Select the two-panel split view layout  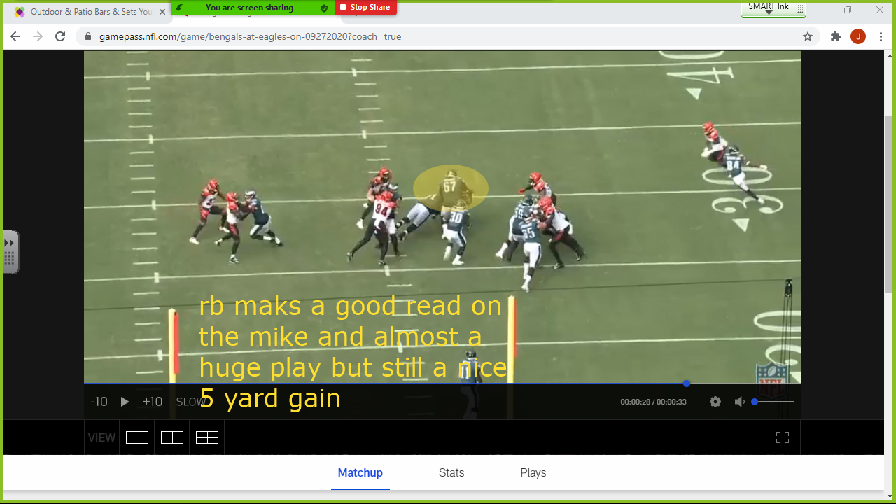[171, 436]
